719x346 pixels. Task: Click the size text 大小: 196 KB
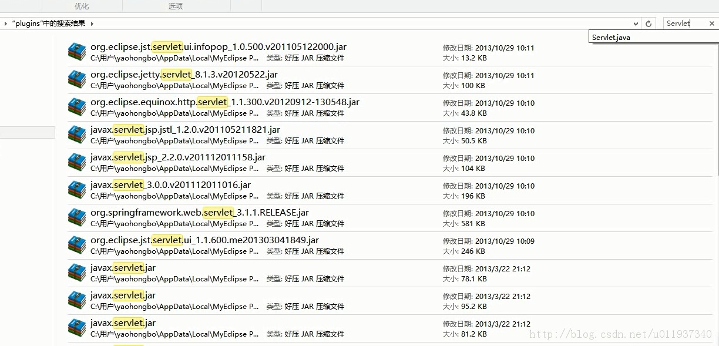tap(464, 196)
